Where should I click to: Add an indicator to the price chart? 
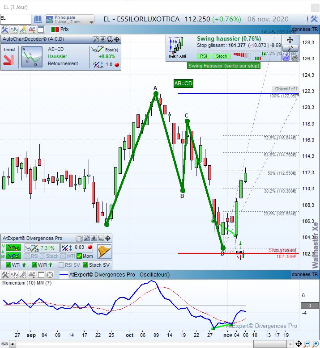click(14, 29)
